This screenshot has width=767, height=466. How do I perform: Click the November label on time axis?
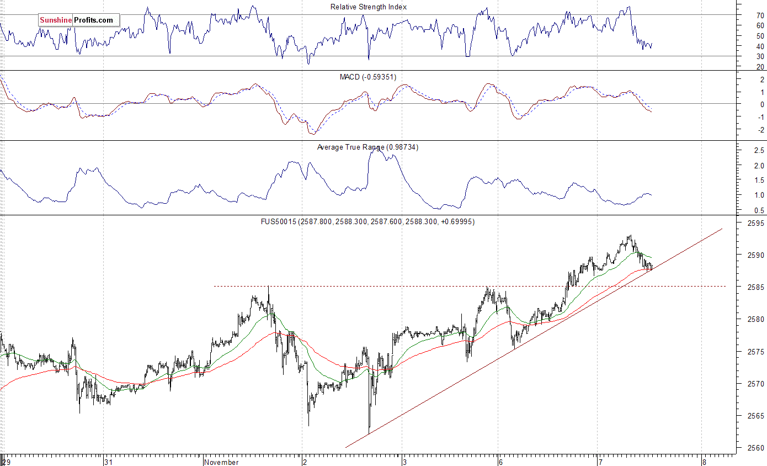221,462
